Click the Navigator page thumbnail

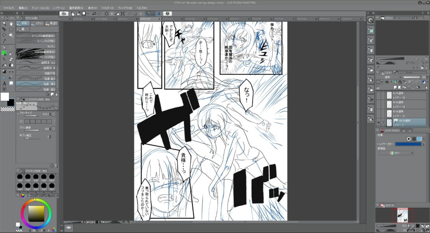402,215
